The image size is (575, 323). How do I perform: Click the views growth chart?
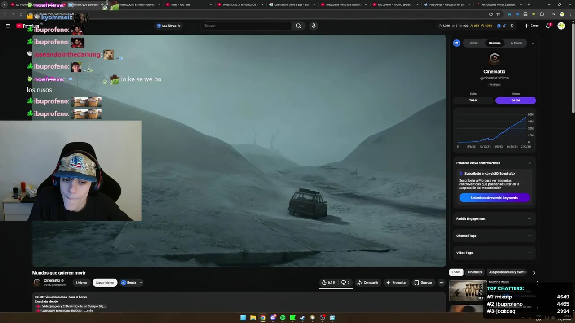(x=494, y=130)
